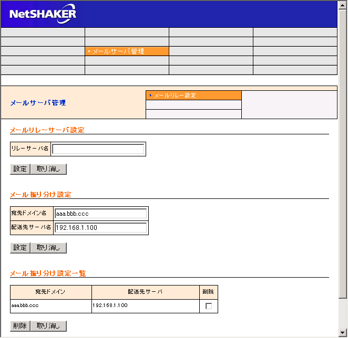Check the 削除 checkbox for aaa.bbb.ccc
348x338 pixels.
pos(209,306)
